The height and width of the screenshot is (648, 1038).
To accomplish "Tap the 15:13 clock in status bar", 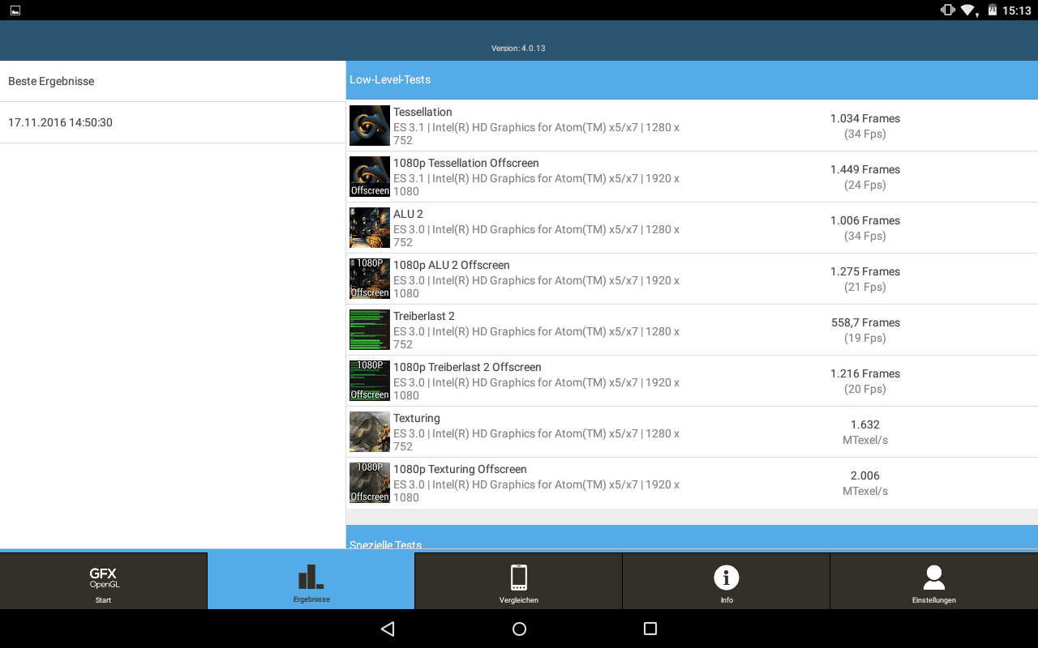I will pos(1016,11).
